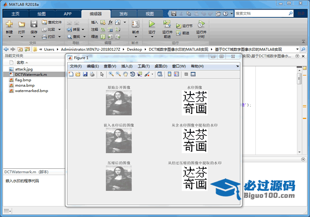Image resolution: width=310 pixels, height=217 pixels.
Task: Toggle the Edit Plot arrow tool
Action: tap(102, 74)
